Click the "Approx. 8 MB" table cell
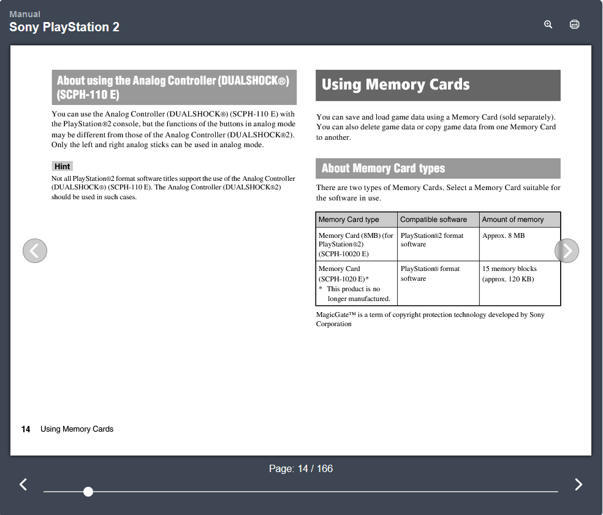Image resolution: width=603 pixels, height=515 pixels. (x=503, y=235)
